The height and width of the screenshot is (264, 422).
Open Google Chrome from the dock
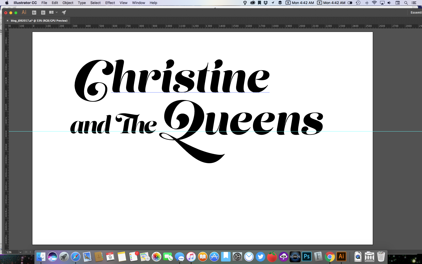coord(330,257)
